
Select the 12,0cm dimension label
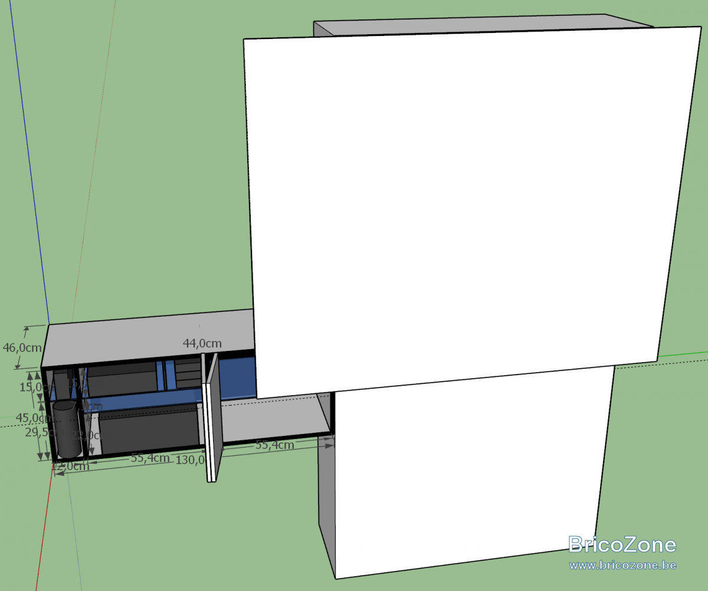pos(70,466)
